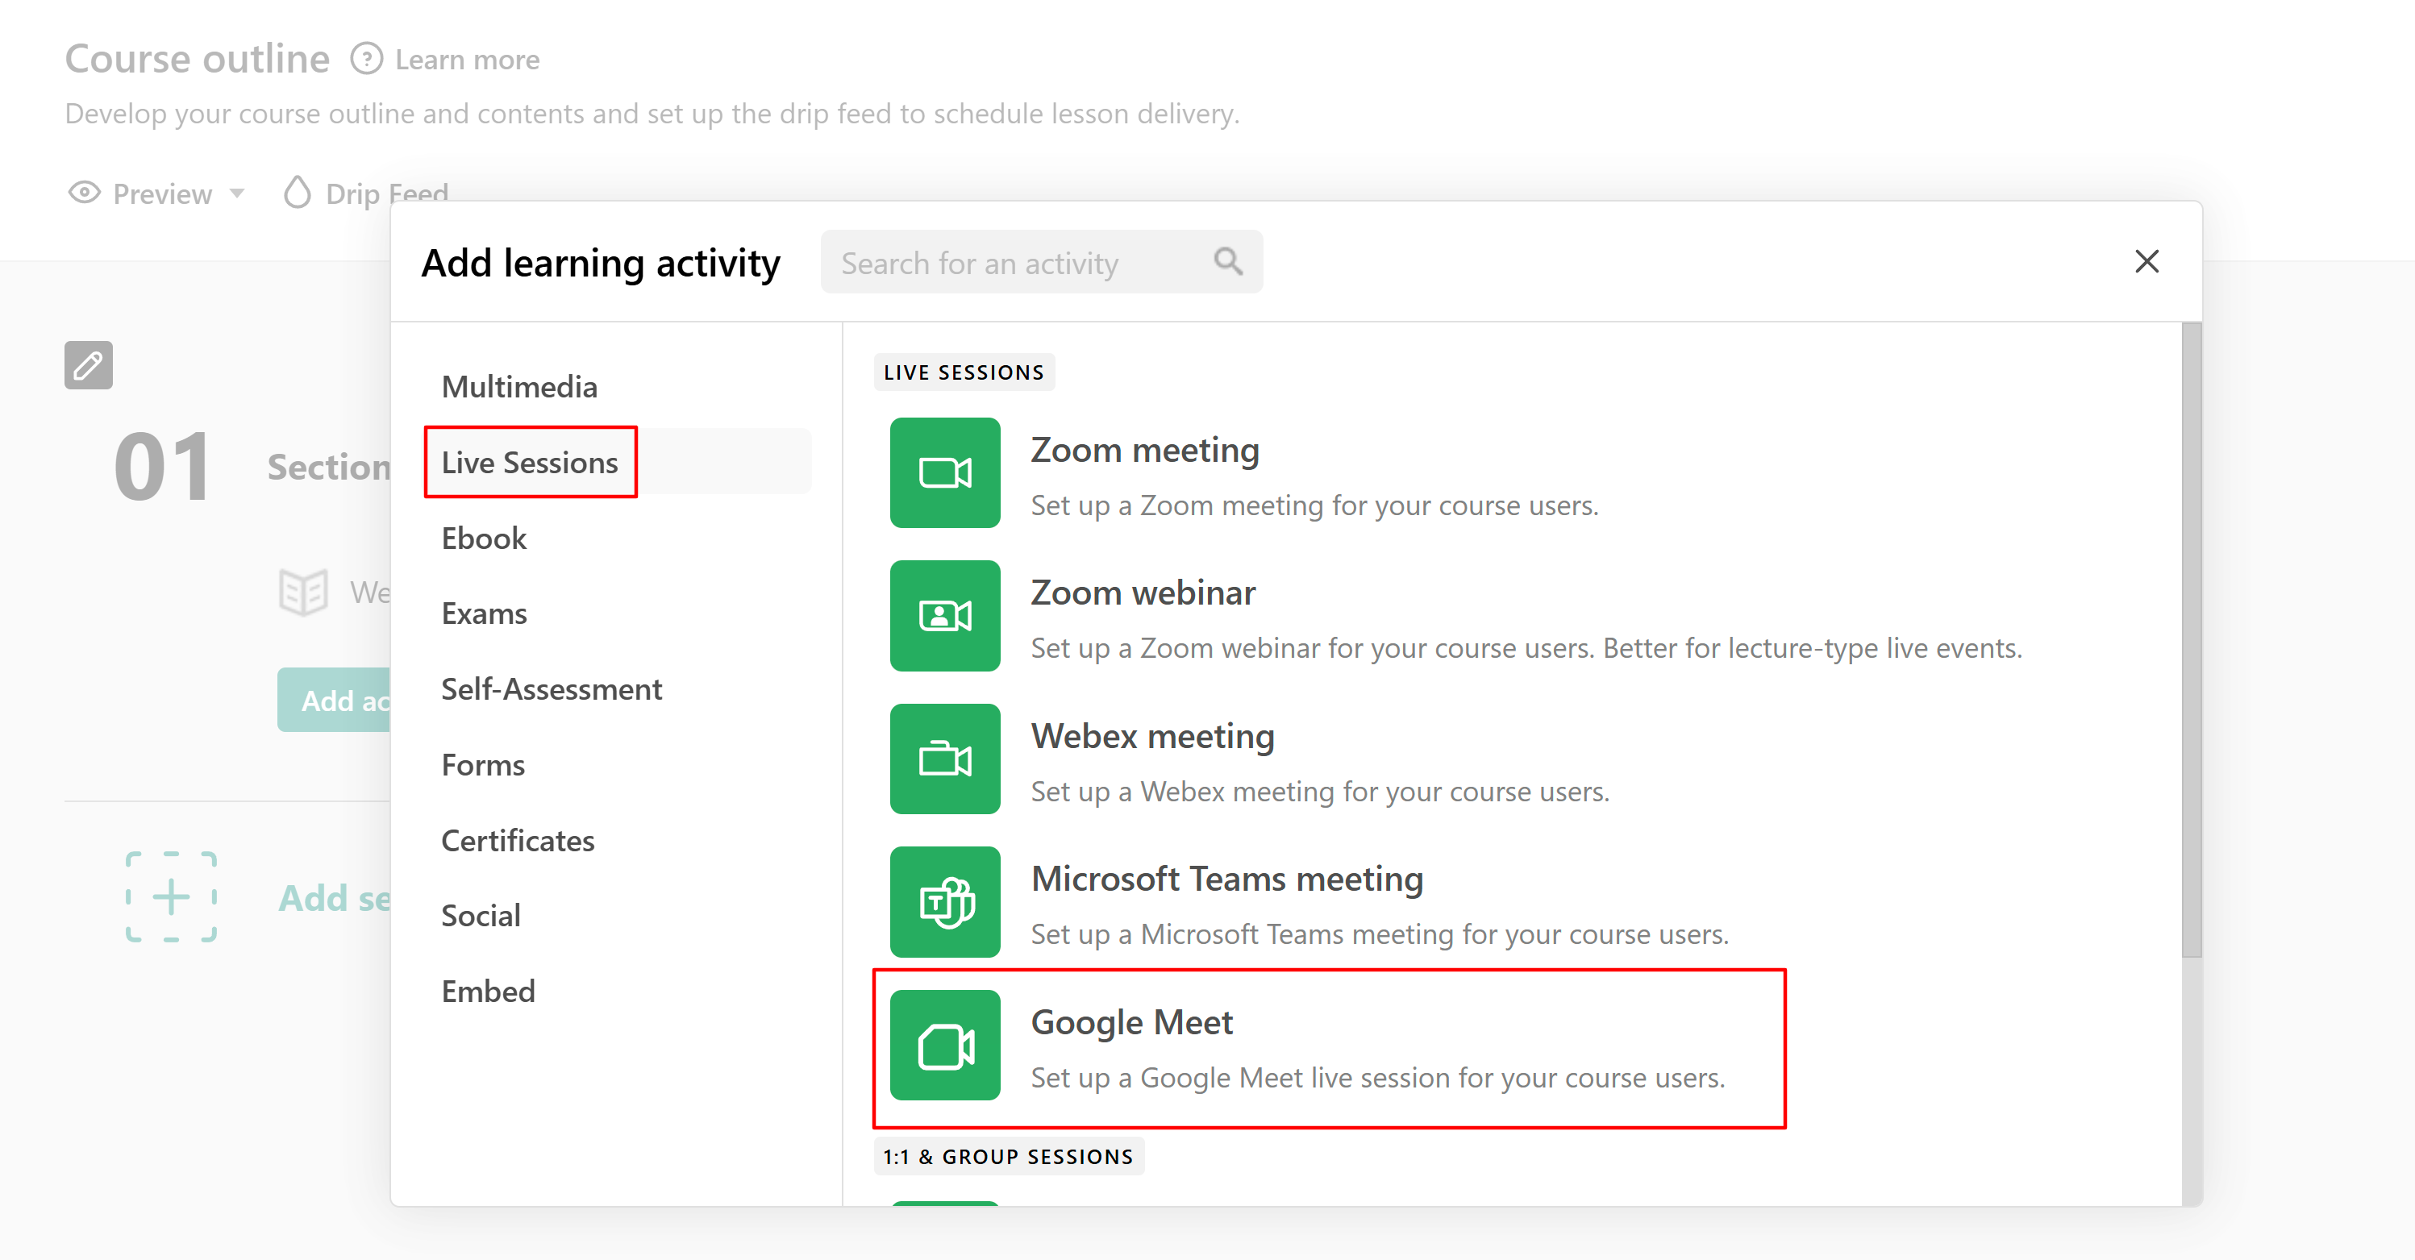Open the Preview dropdown arrow
2415x1260 pixels.
(x=237, y=193)
